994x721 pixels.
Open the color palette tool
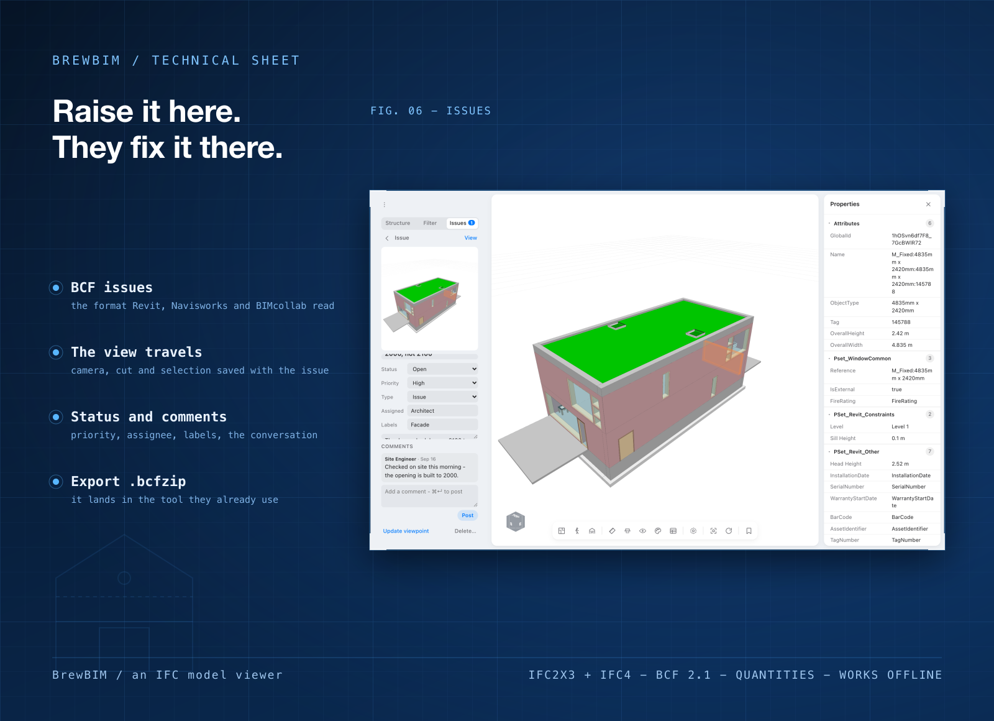coord(658,531)
